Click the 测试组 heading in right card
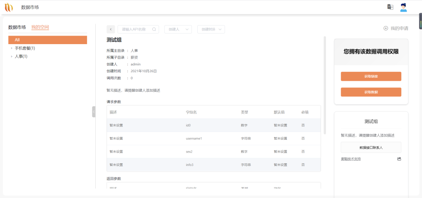This screenshot has width=422, height=198. tap(371, 121)
